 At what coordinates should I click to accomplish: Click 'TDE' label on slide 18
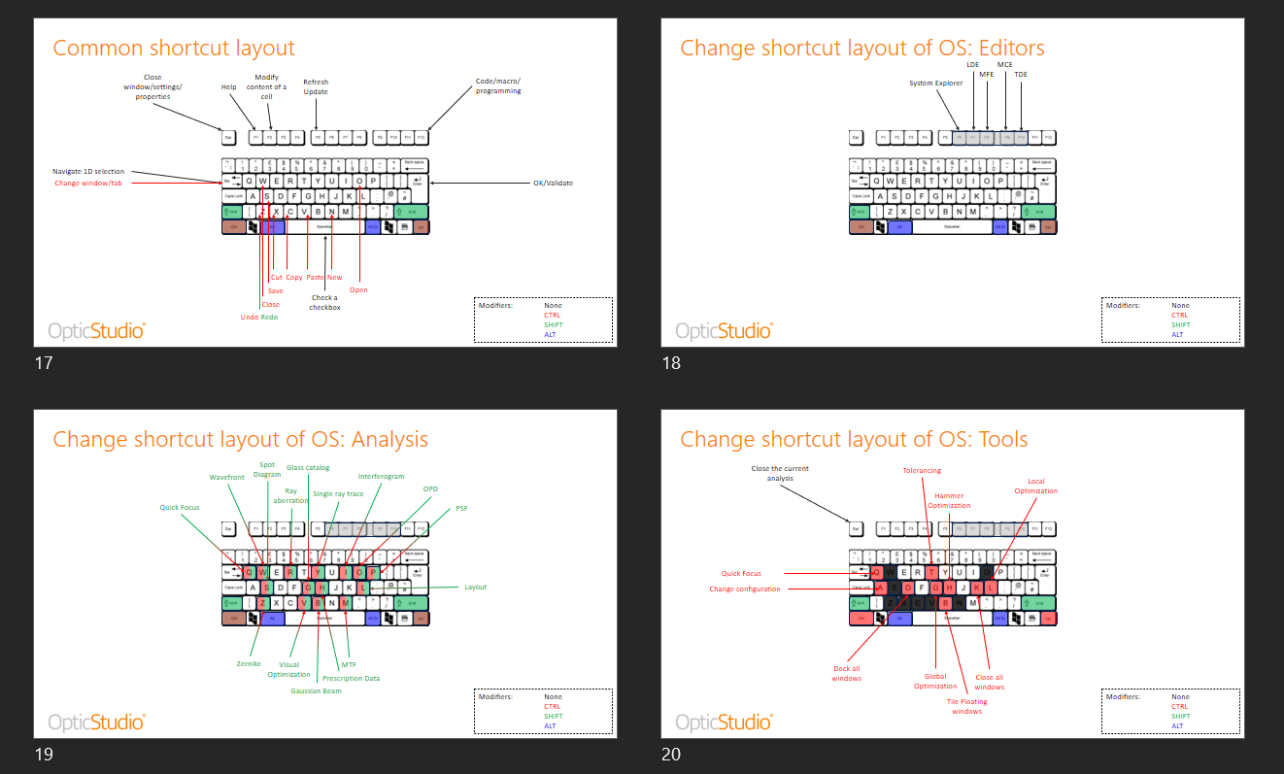coord(1020,74)
